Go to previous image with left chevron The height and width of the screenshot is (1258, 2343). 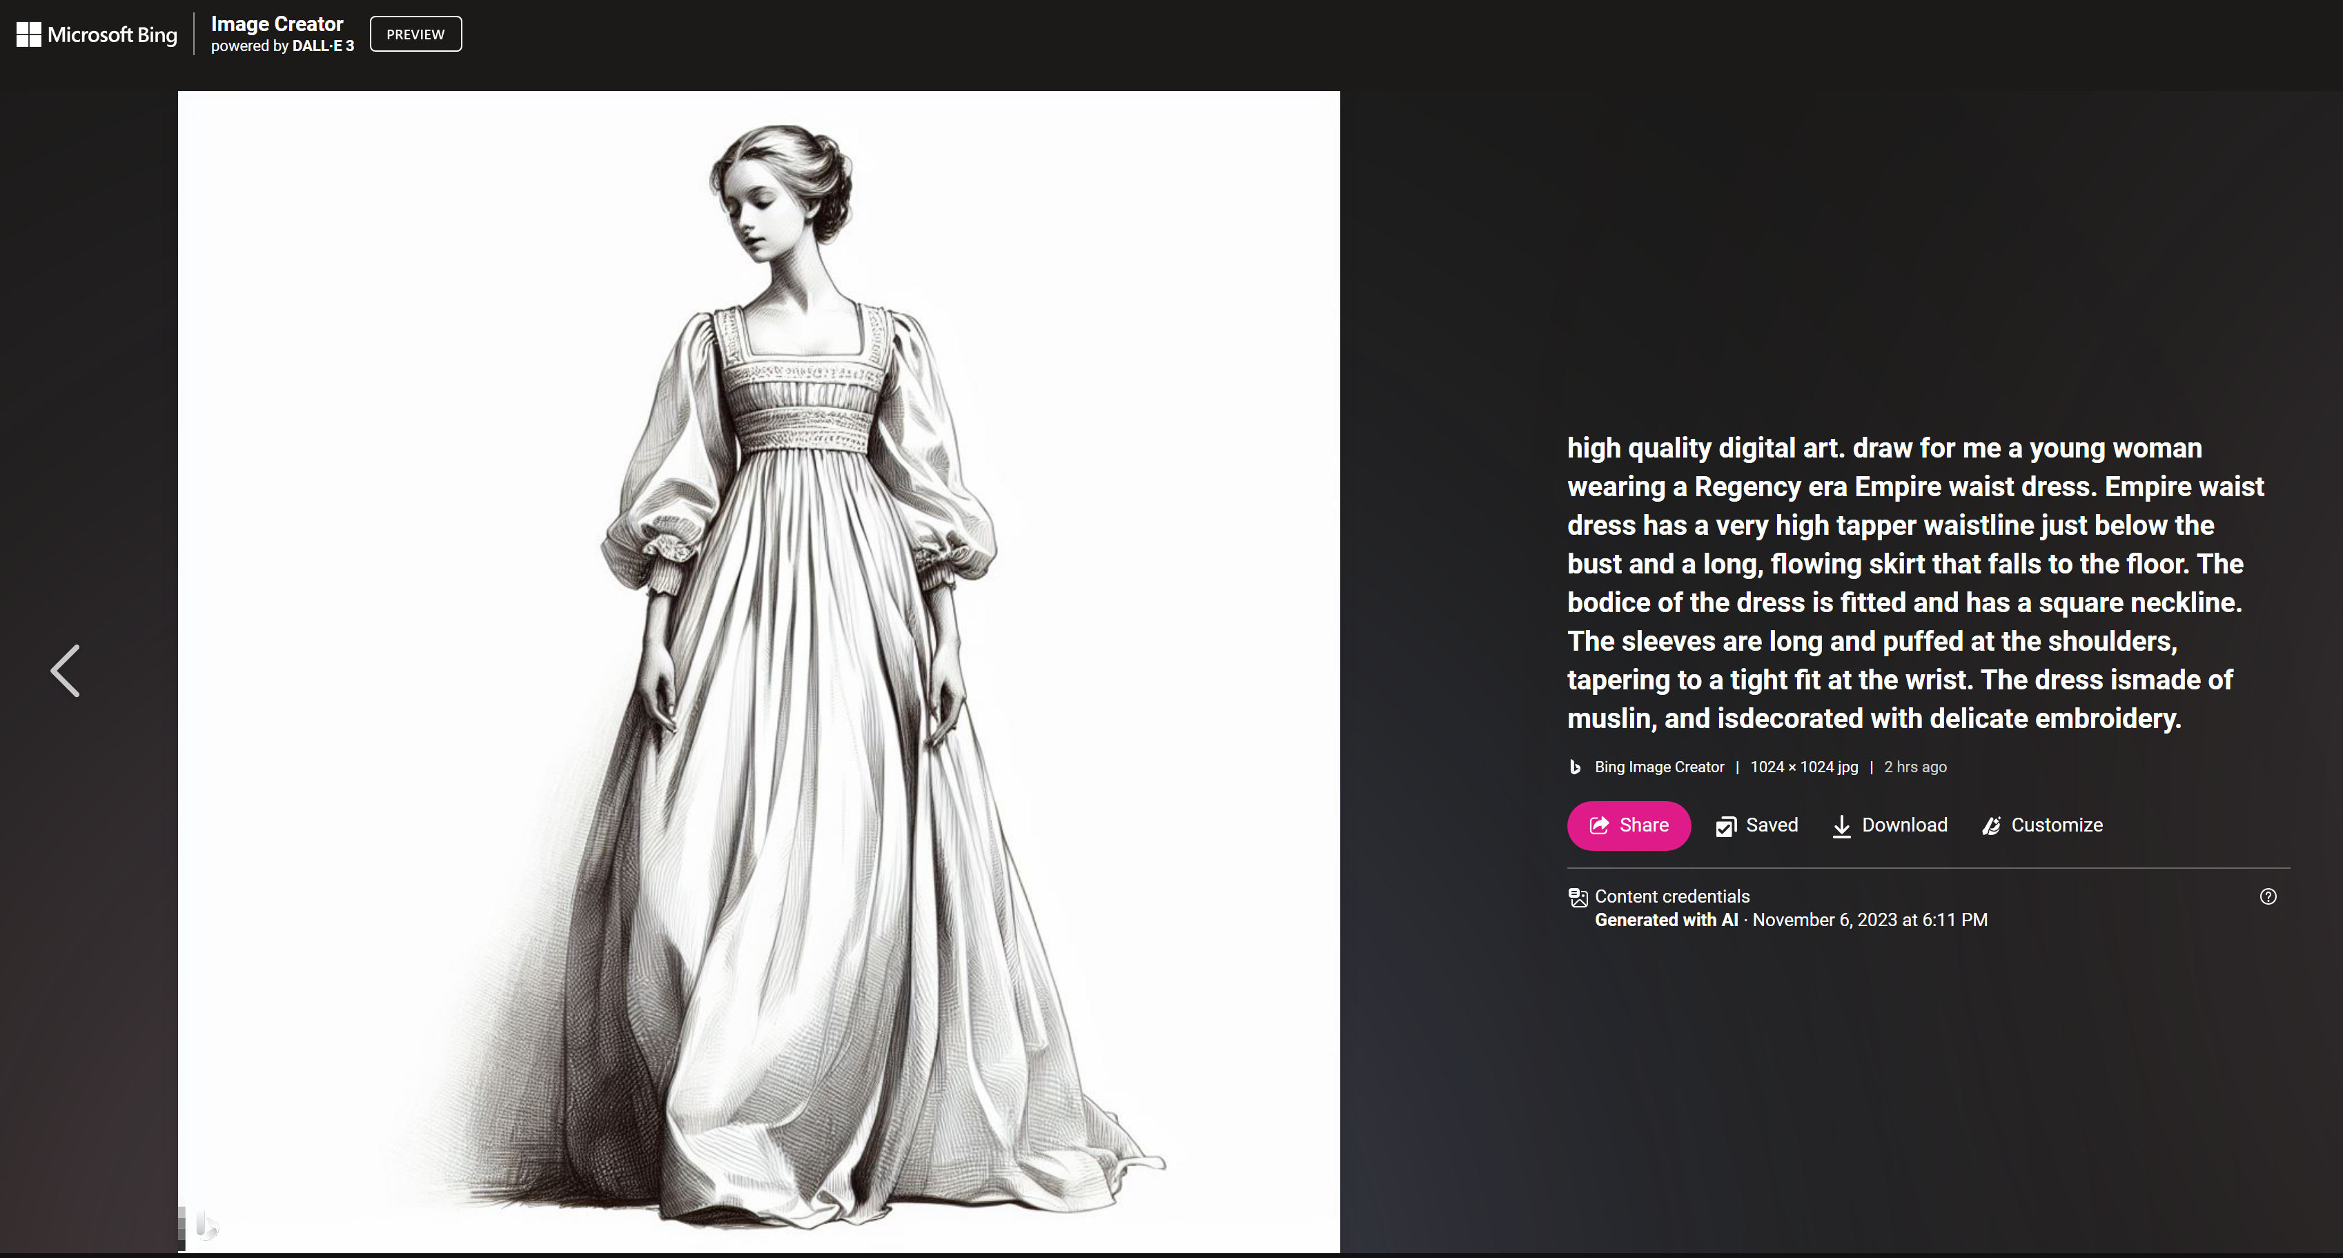66,671
